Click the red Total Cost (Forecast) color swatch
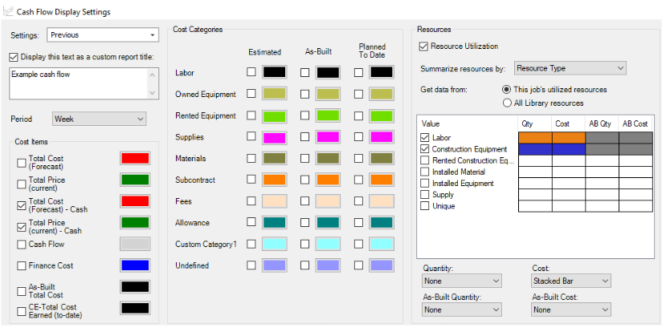The height and width of the screenshot is (328, 666). click(x=134, y=158)
